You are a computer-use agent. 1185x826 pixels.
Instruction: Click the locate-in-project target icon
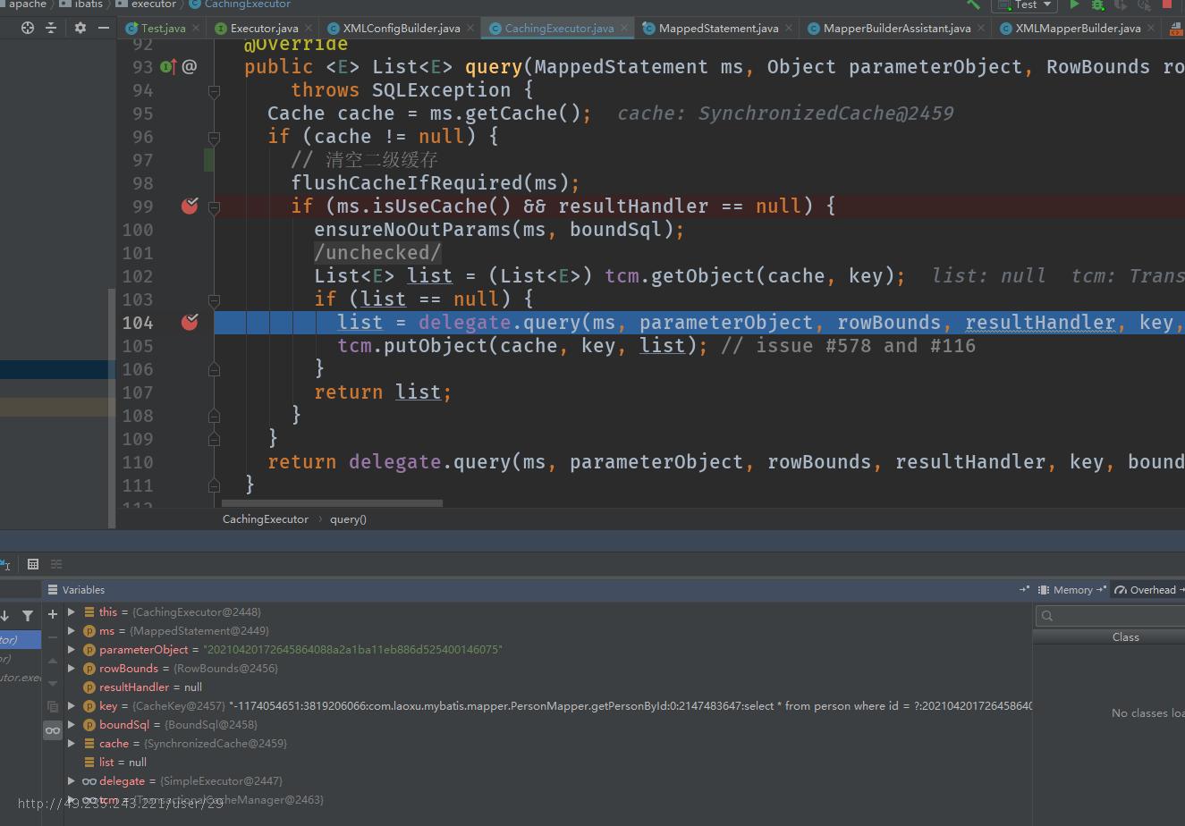(x=28, y=28)
